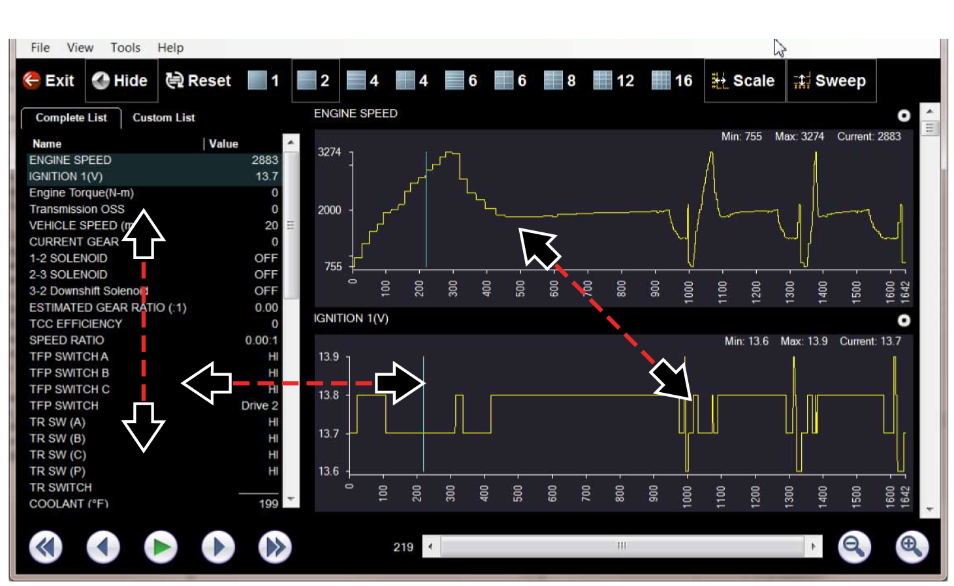Open the Tools menu
This screenshot has width=954, height=586.
click(125, 48)
